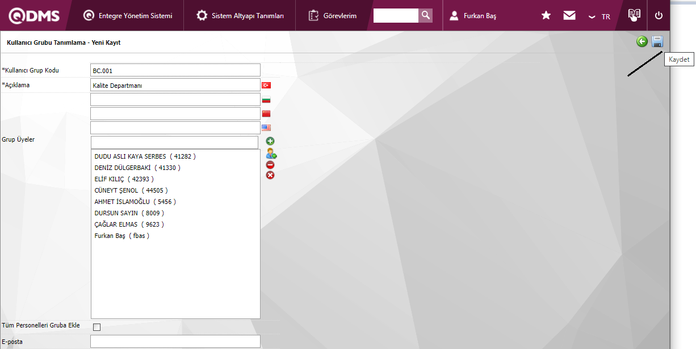Enable Tüm Personelleri Gruba Ekle checkbox
The image size is (696, 349).
[97, 327]
